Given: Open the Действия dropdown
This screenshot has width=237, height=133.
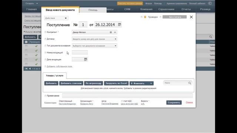Looking at the screenshot, I should 56,18.
